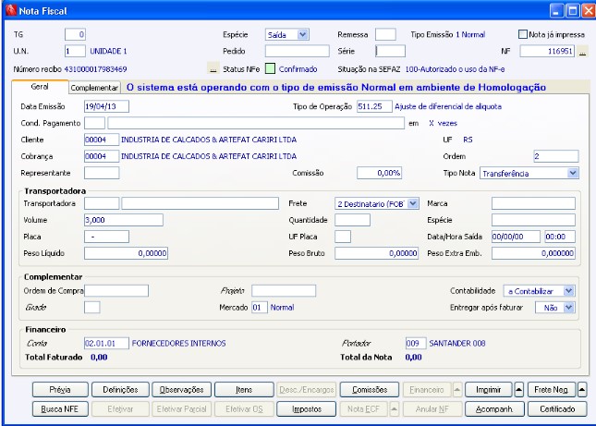
Task: Click the Acompanh. button
Action: click(x=494, y=408)
